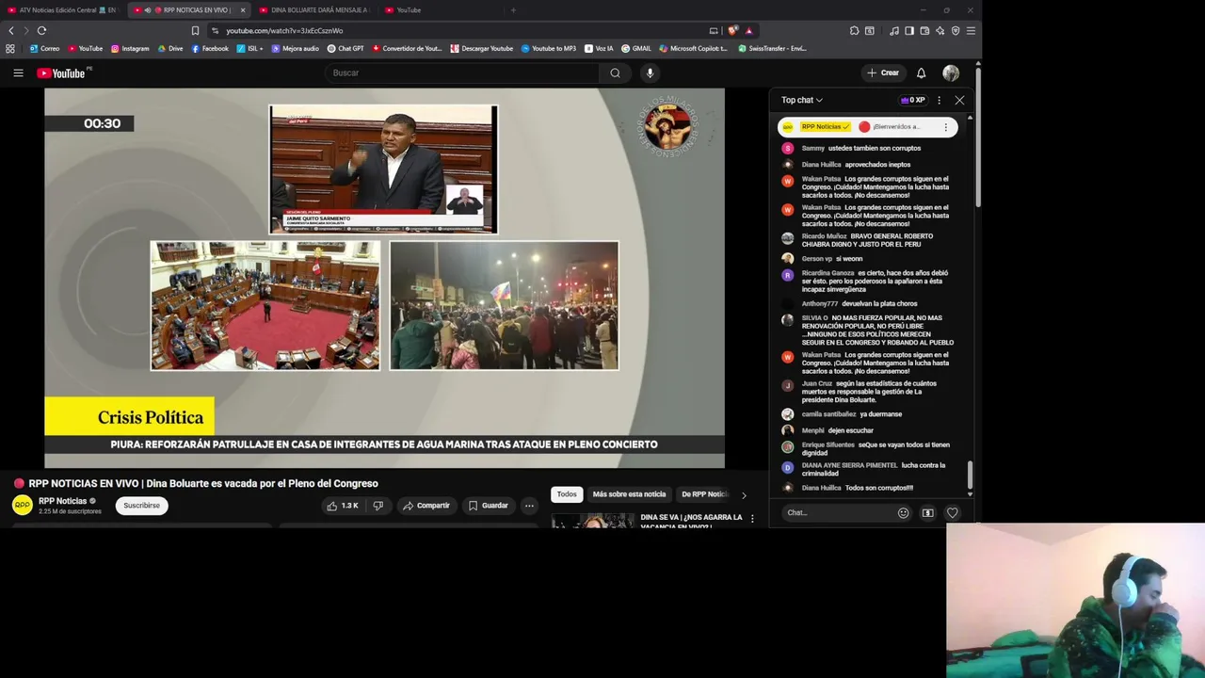Go back in browser history
This screenshot has height=678, width=1205.
tap(11, 30)
